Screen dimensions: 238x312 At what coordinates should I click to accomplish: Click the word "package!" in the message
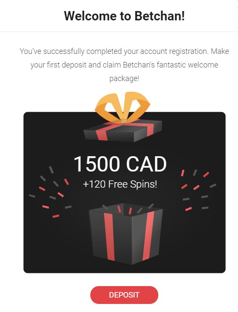[x=124, y=79]
